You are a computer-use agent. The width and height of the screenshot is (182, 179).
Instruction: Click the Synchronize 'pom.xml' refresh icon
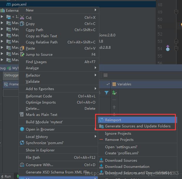coord(22,143)
